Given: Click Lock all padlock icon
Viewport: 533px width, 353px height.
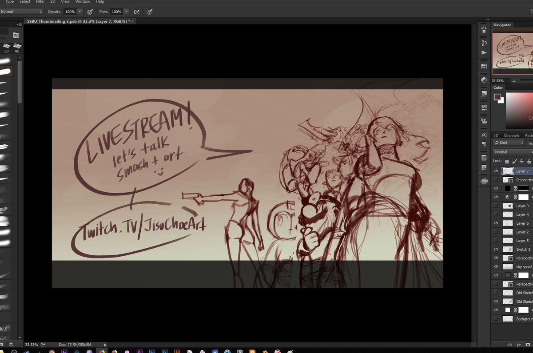Looking at the screenshot, I should pyautogui.click(x=529, y=161).
